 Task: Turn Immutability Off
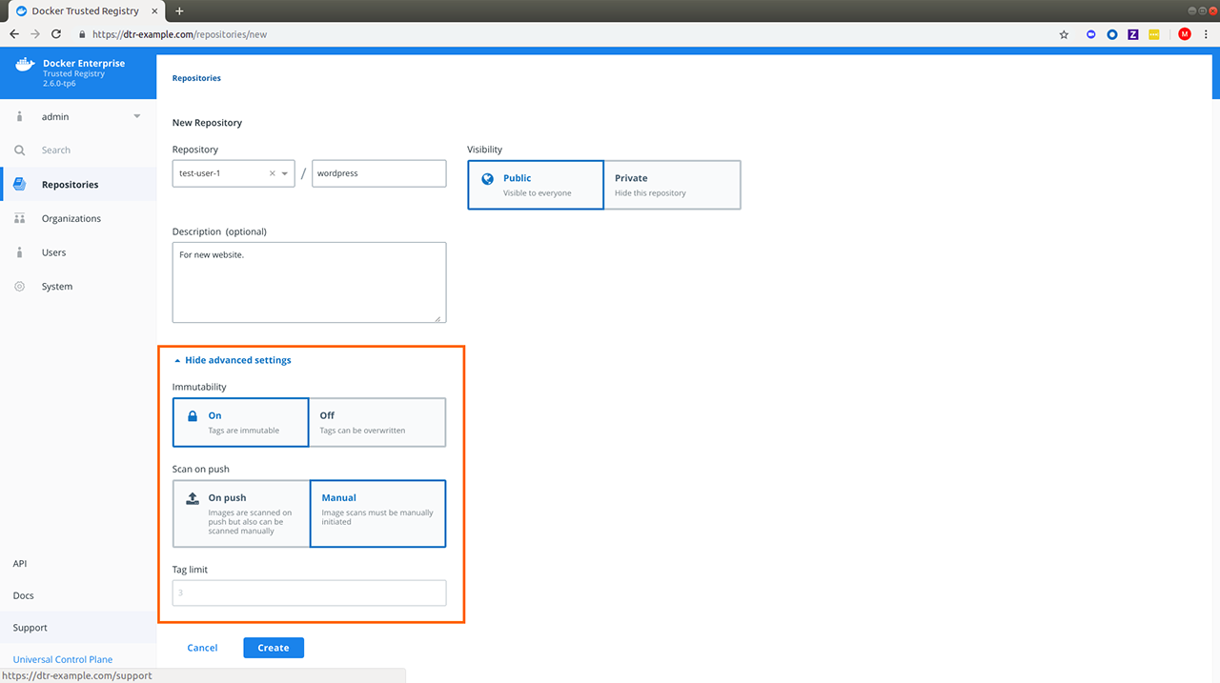pos(377,422)
